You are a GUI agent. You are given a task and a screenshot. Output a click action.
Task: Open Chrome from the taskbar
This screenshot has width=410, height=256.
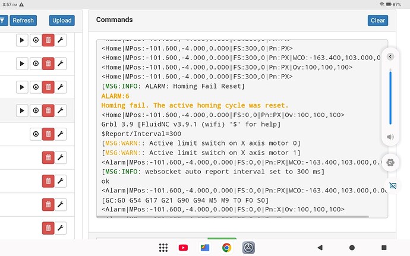pos(226,248)
